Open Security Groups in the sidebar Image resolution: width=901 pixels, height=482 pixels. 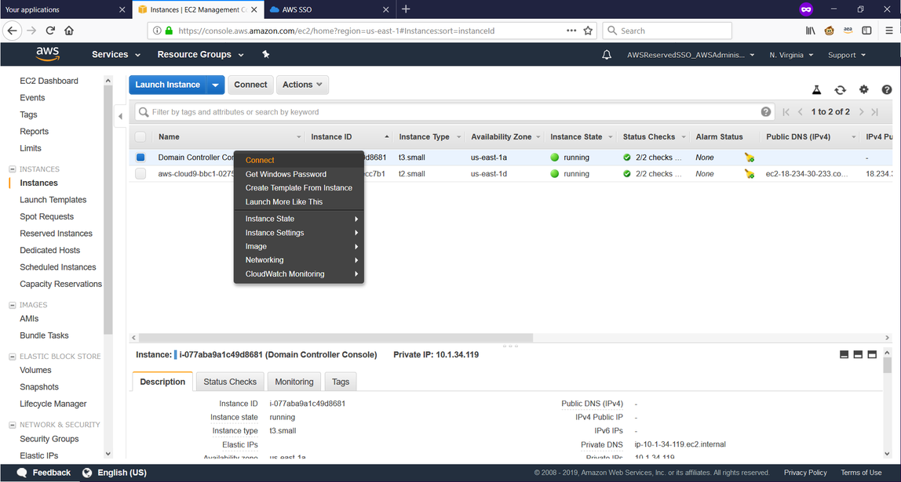coord(49,439)
